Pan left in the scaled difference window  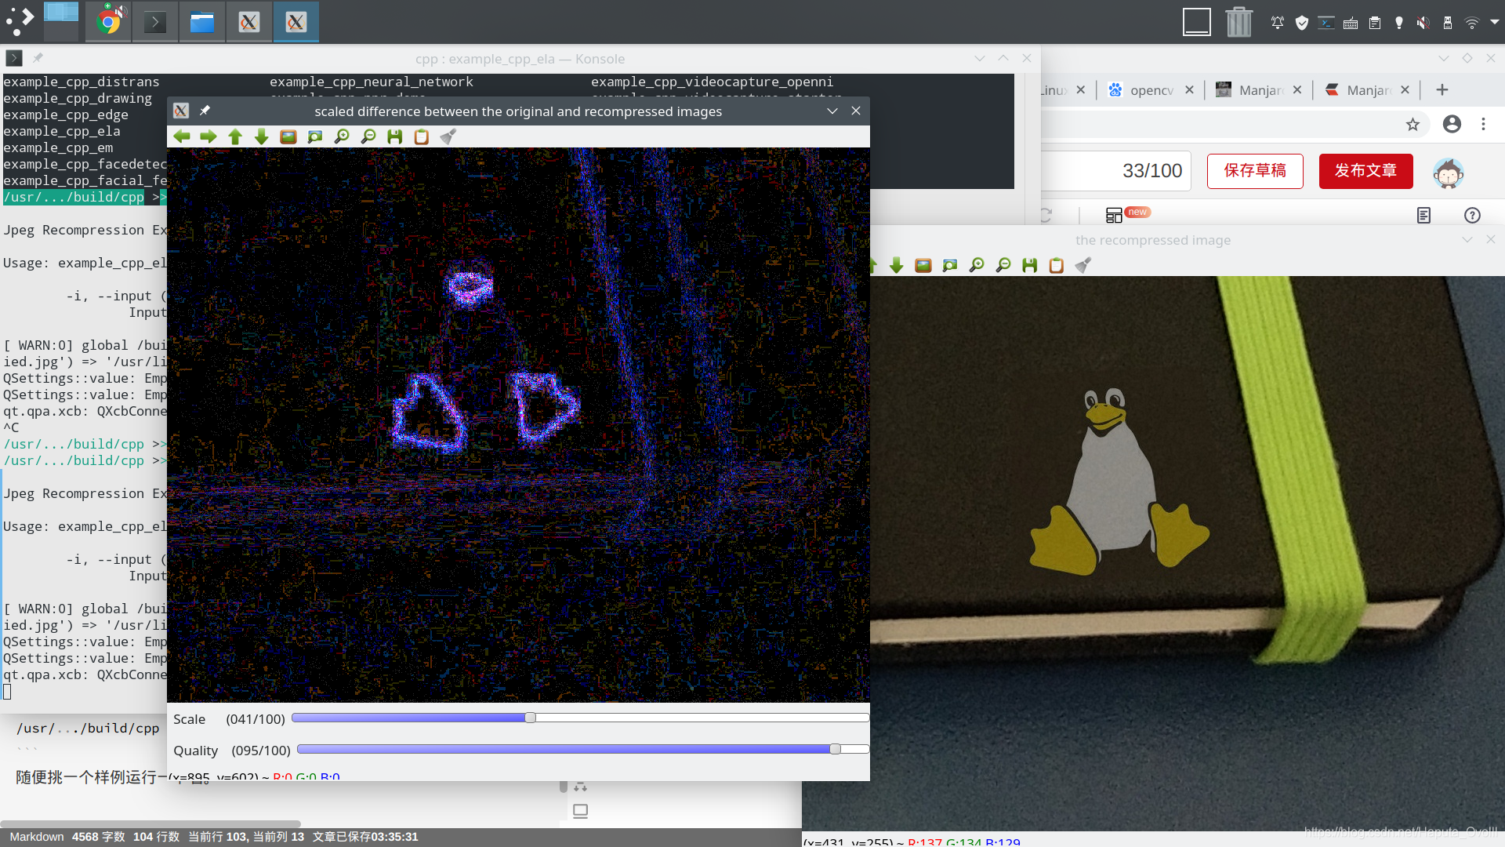182,136
